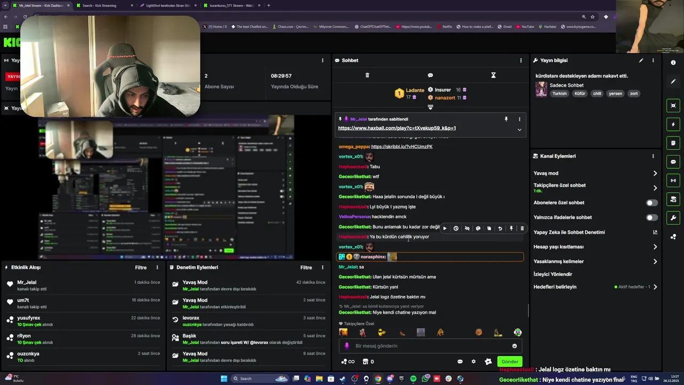Collapse the gift leaderboard arrow below Ladante

click(x=430, y=107)
